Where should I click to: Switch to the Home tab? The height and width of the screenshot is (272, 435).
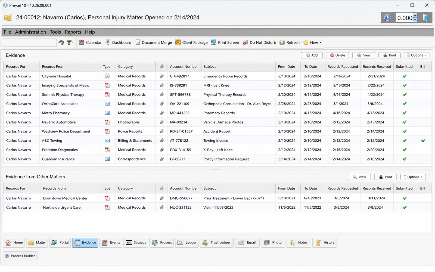(14, 243)
